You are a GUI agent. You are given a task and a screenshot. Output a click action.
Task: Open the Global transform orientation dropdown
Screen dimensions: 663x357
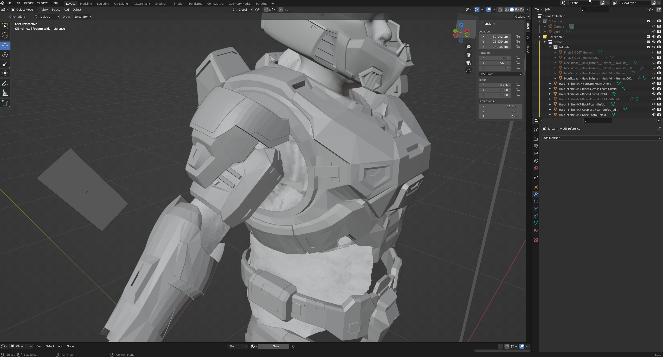tap(242, 10)
